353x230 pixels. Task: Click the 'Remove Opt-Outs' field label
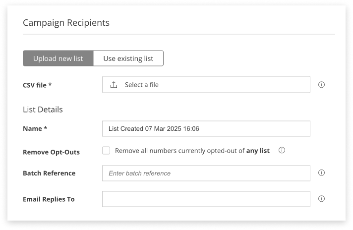pyautogui.click(x=51, y=152)
